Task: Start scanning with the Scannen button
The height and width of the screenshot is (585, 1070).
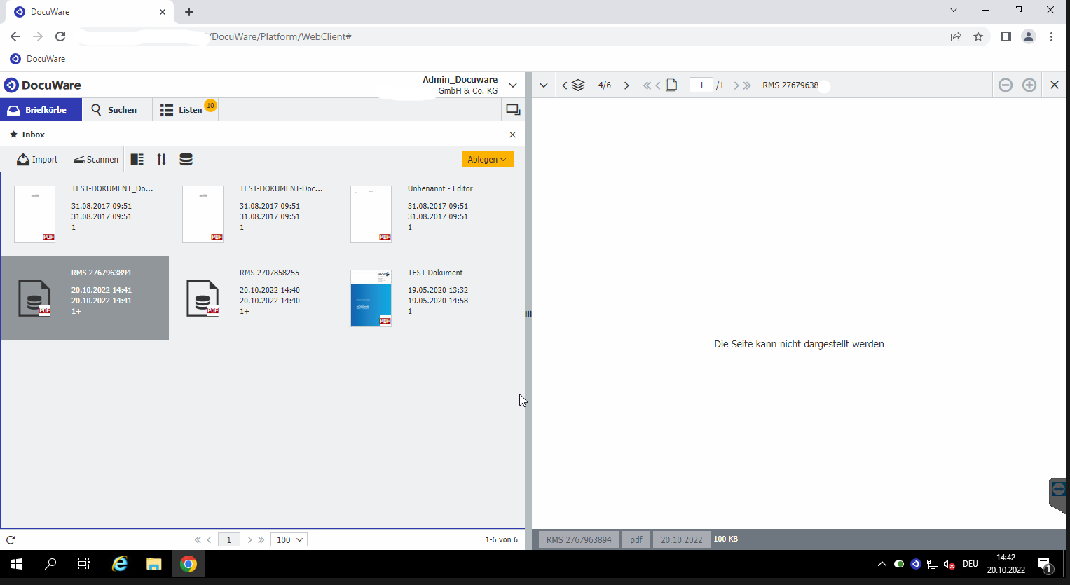Action: (96, 160)
